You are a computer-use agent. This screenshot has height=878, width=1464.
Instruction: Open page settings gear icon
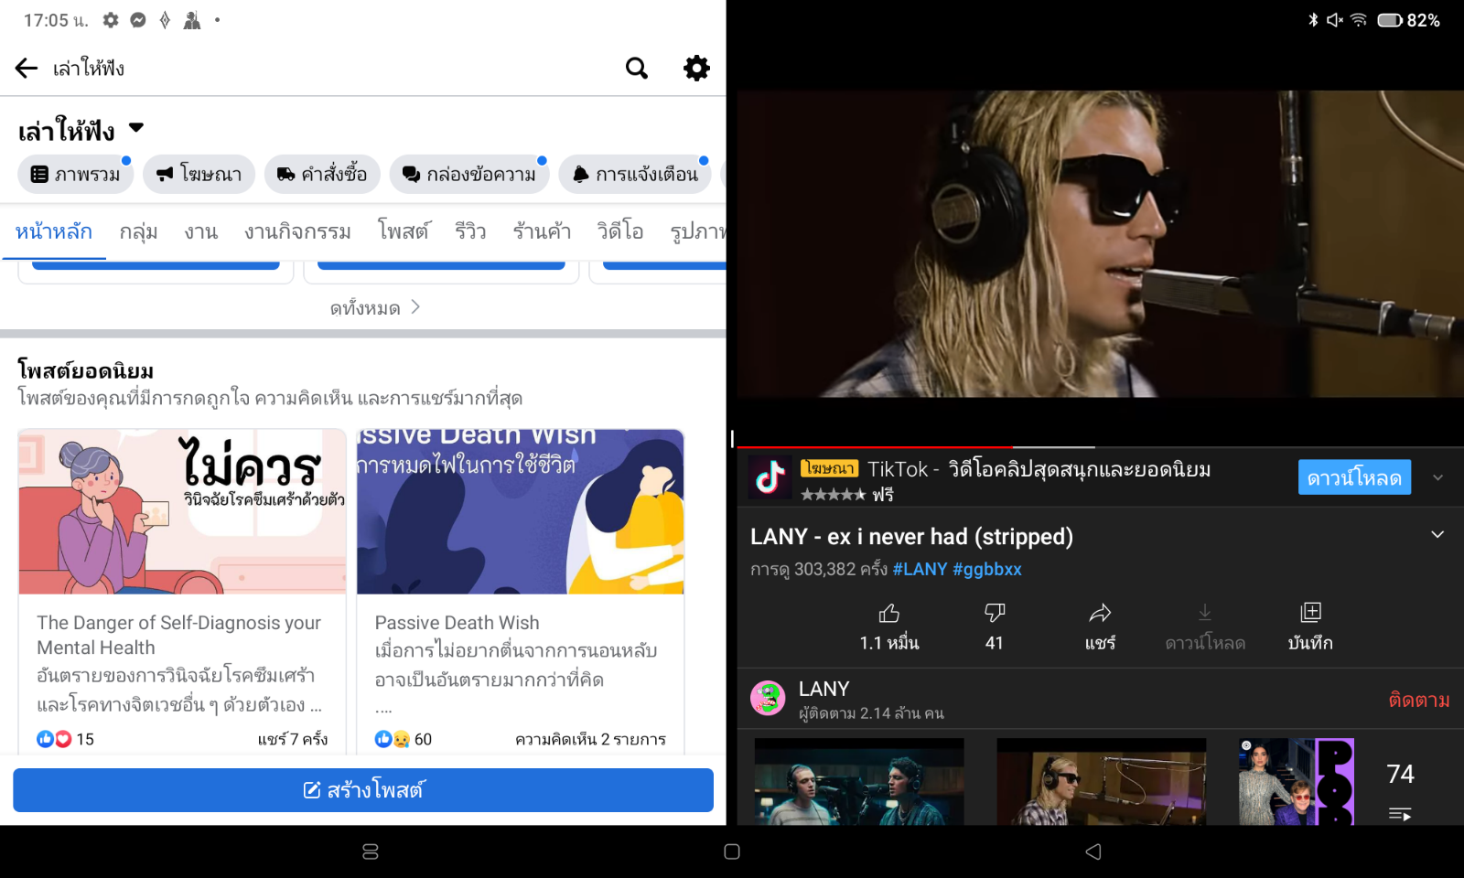coord(696,68)
